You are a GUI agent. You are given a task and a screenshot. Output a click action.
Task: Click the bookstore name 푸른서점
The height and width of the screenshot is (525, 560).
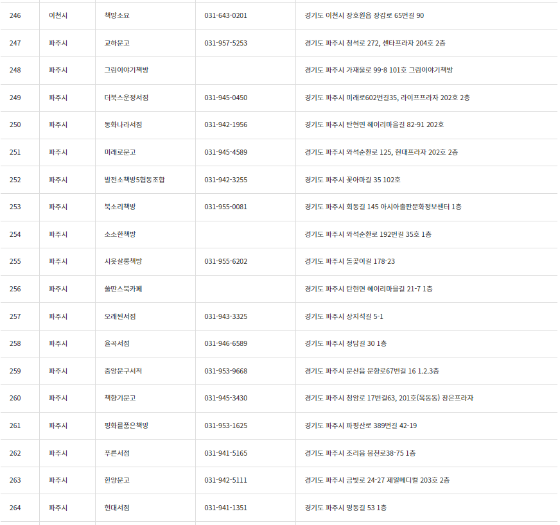(117, 453)
